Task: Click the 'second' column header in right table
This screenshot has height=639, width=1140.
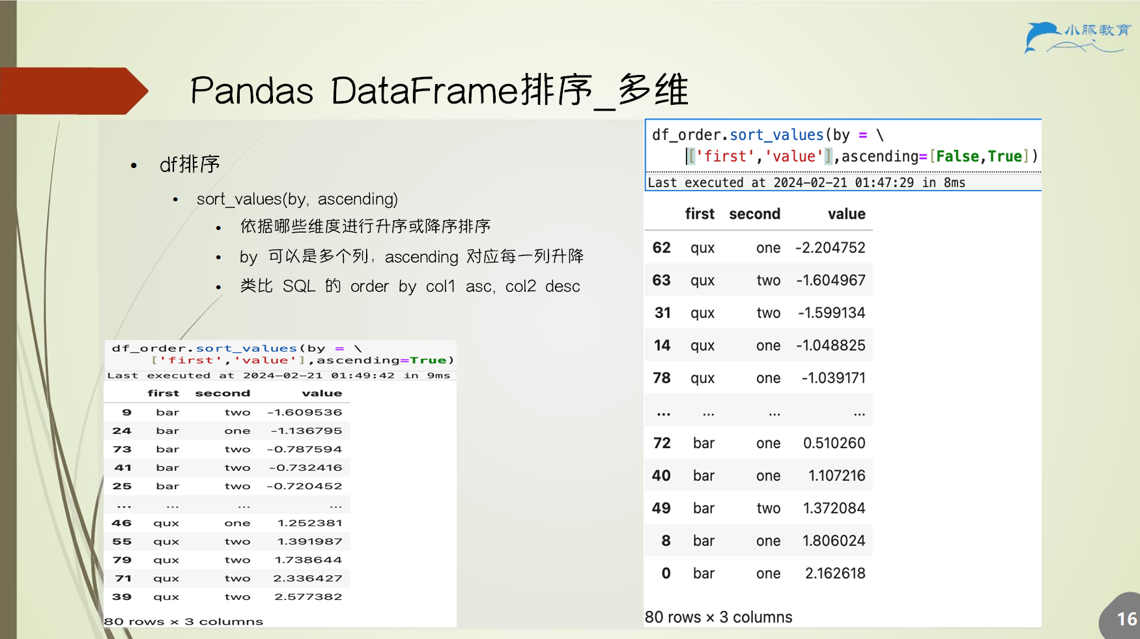Action: tap(754, 214)
